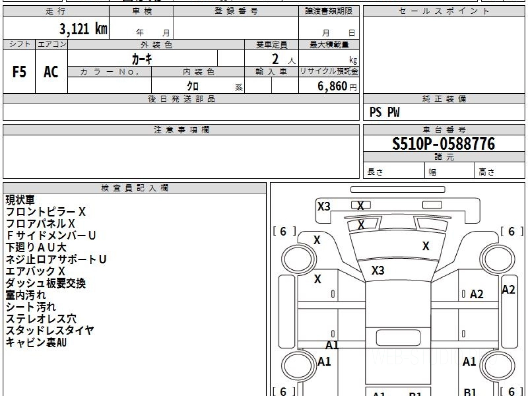This screenshot has width=528, height=396.
Task: Select chassis number S510P-0588776
Action: pos(444,143)
